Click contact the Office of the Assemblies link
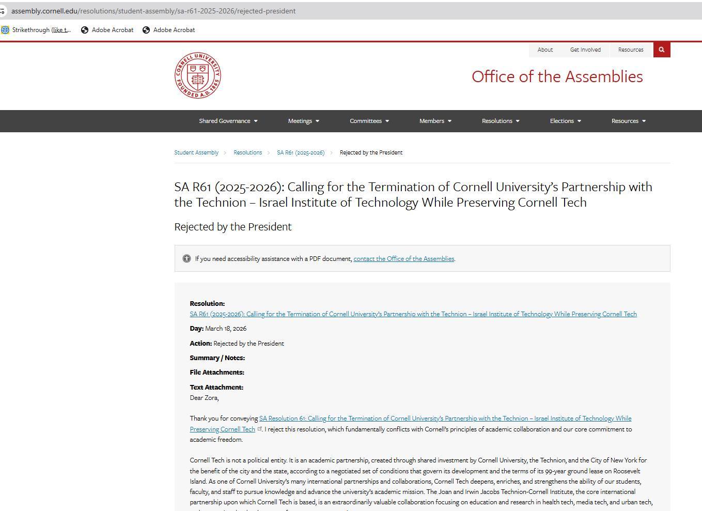 click(x=403, y=259)
